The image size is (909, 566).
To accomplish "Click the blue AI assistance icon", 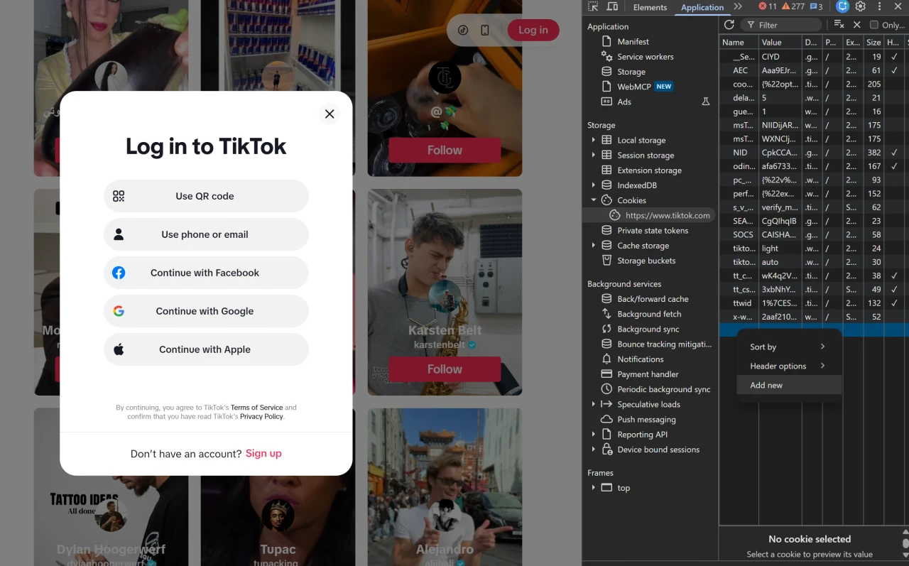I will tap(842, 6).
